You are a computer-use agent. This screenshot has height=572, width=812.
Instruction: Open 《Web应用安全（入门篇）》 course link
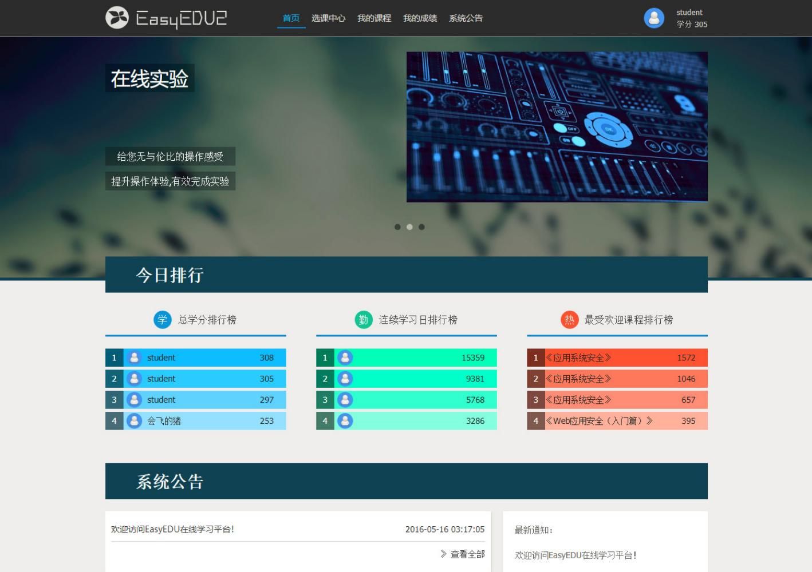point(599,421)
